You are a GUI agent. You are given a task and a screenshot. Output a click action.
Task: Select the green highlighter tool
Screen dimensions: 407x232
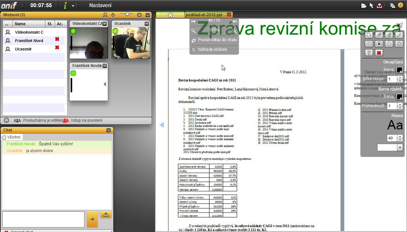pyautogui.click(x=389, y=35)
